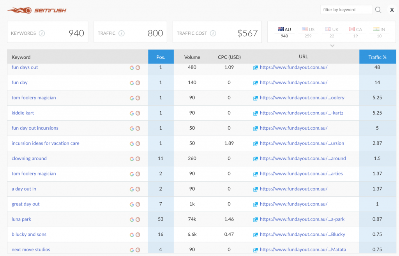Open the URL ending in ...Blucky
The height and width of the screenshot is (256, 399).
click(x=302, y=234)
